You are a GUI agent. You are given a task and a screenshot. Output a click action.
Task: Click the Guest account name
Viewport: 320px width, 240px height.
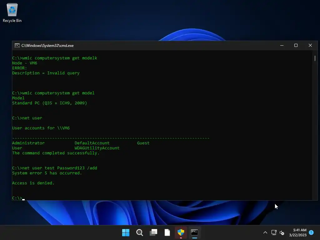click(143, 143)
